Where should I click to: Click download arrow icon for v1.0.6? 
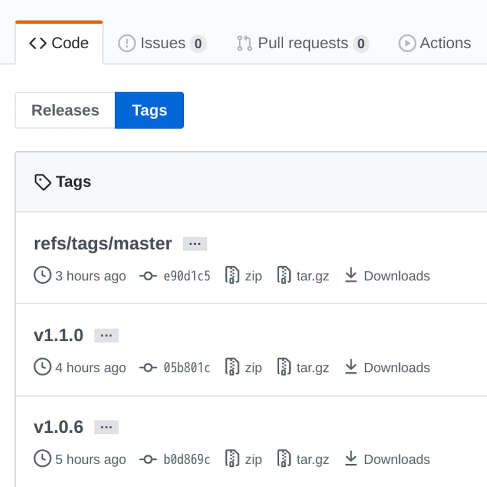(x=351, y=459)
